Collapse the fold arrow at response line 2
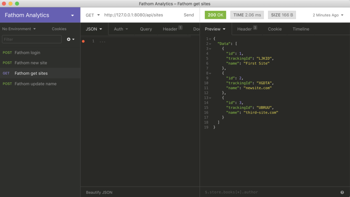 pyautogui.click(x=210, y=44)
